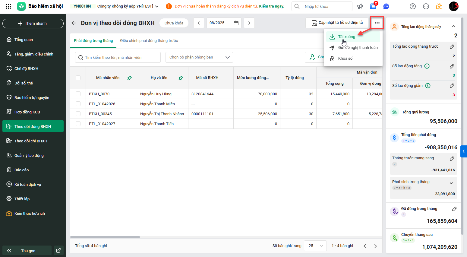This screenshot has height=257, width=467.
Task: Open the help question mark icon
Action: pyautogui.click(x=413, y=6)
